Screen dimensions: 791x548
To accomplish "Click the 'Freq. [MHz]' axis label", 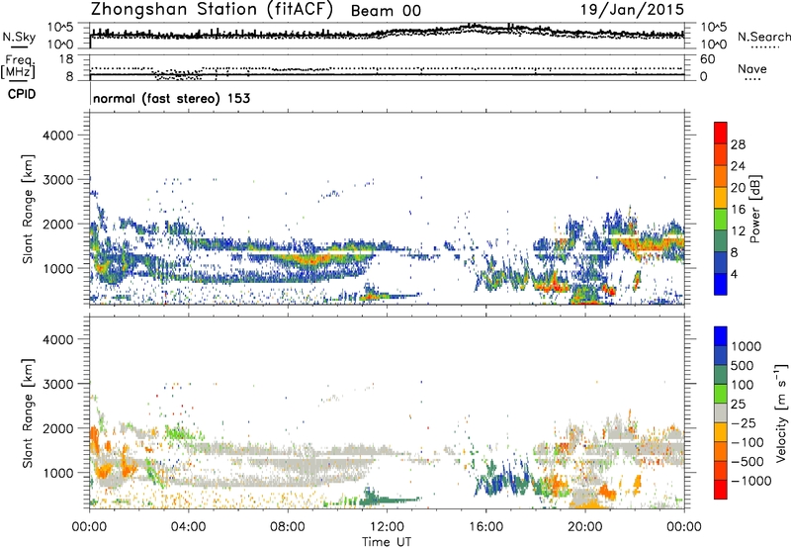I will click(x=18, y=66).
